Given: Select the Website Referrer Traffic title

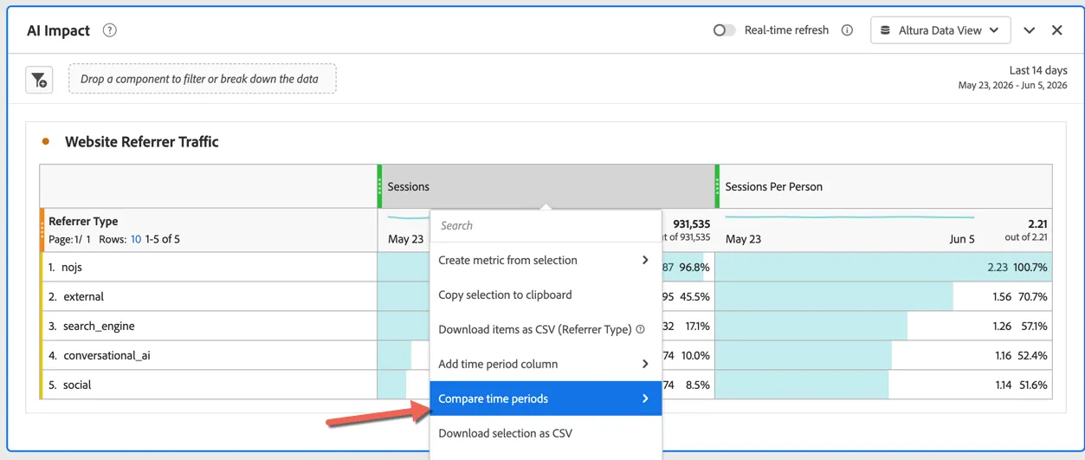Looking at the screenshot, I should click(x=142, y=142).
